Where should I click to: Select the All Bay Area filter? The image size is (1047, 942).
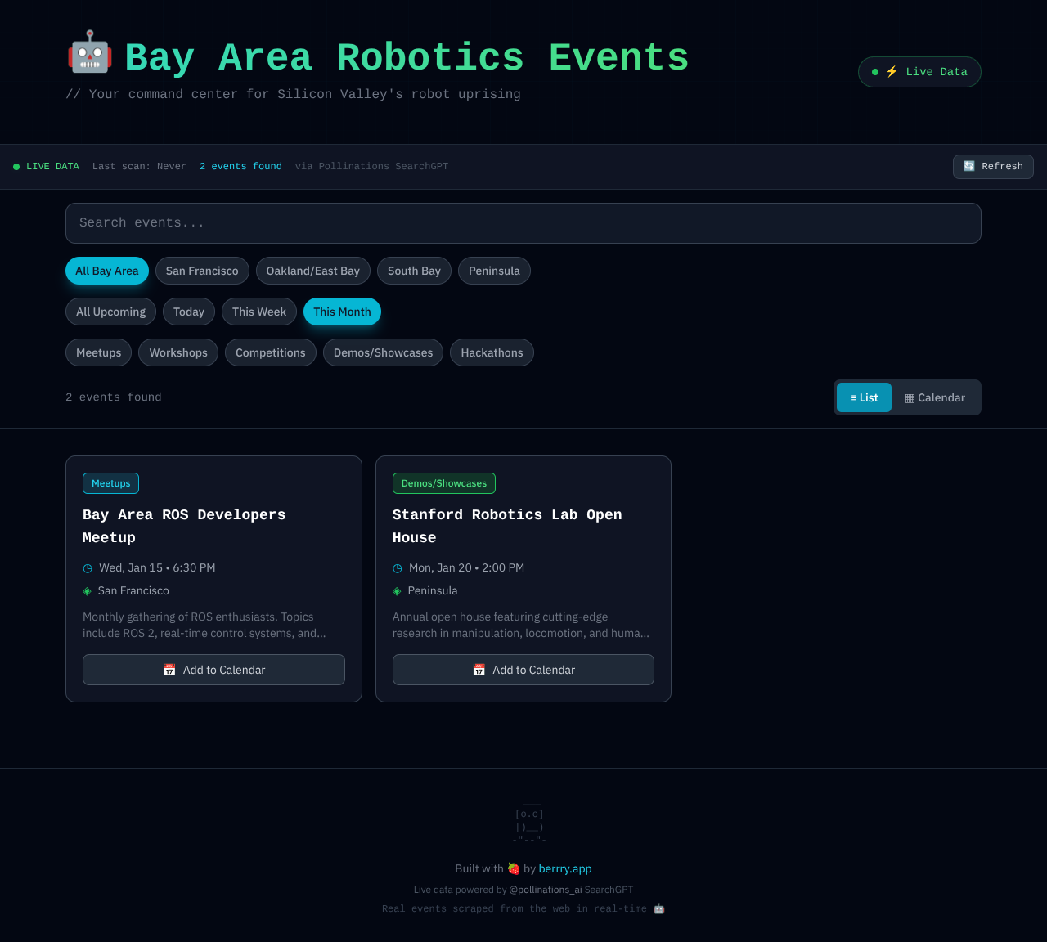106,271
